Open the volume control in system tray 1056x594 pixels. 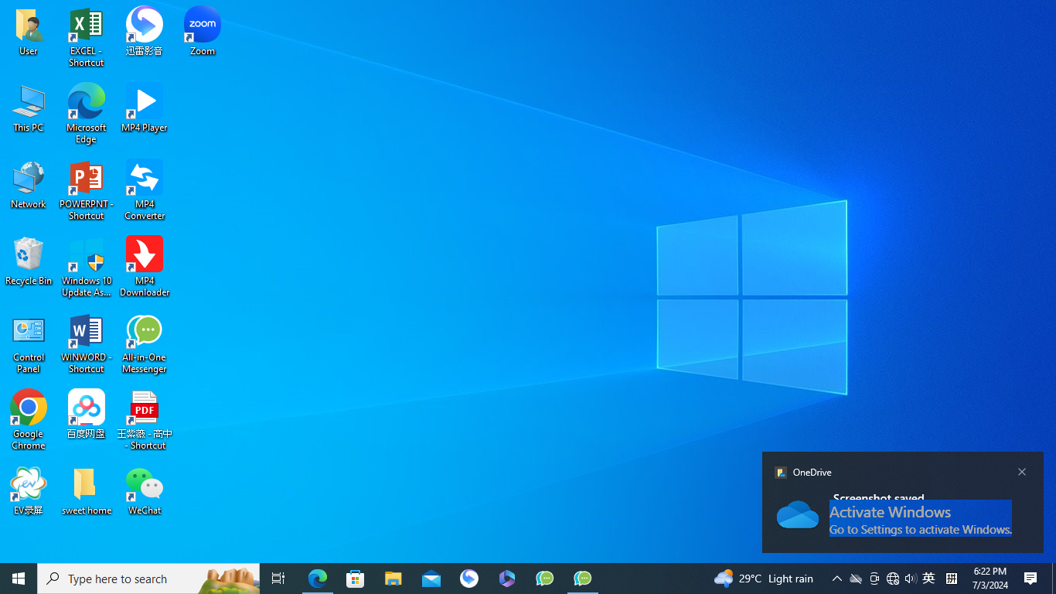pos(911,579)
